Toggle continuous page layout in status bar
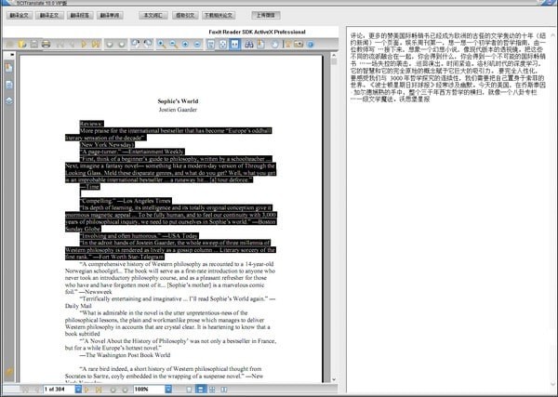Image resolution: width=558 pixels, height=397 pixels. point(201,390)
